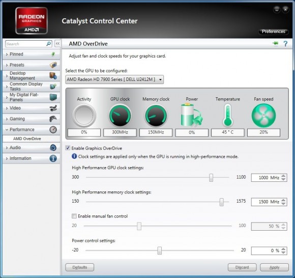The image size is (295, 278).
Task: Click the manual fan speed slider handle
Action: coord(139,226)
